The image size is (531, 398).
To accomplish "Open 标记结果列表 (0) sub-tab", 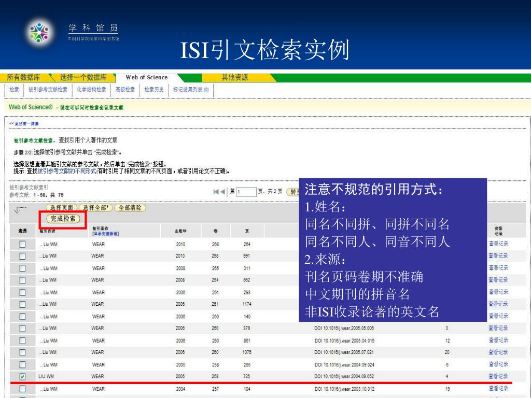I will point(191,90).
